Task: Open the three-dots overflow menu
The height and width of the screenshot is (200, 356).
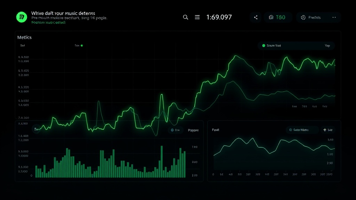Action: [x=334, y=17]
